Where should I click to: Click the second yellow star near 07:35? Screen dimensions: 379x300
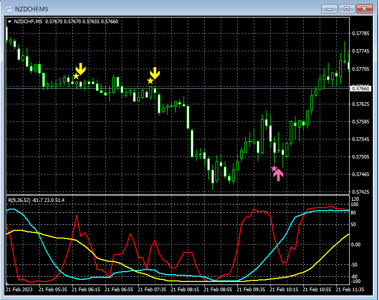tap(151, 81)
